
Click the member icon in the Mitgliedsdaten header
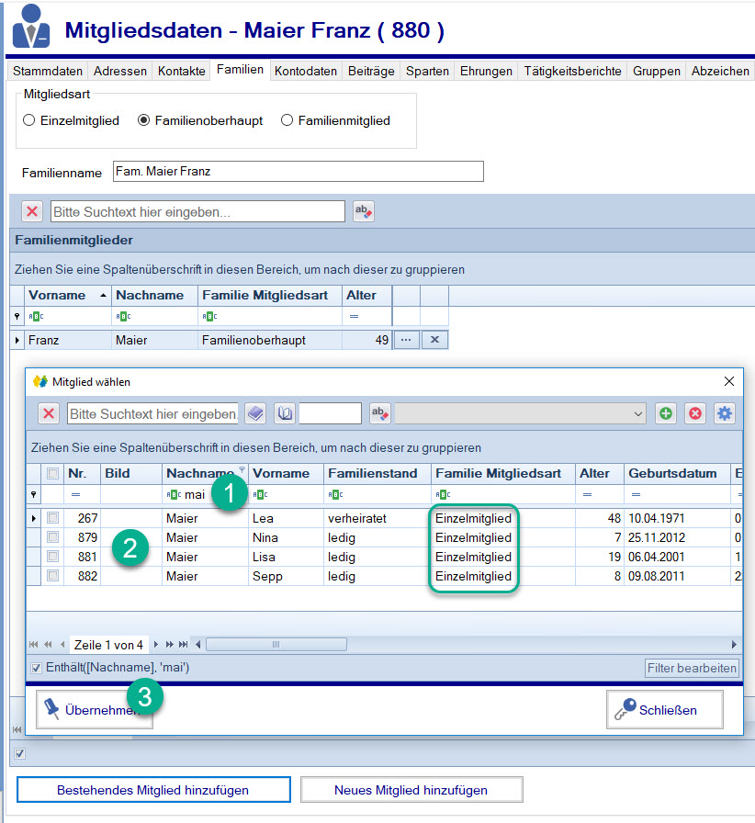31,27
